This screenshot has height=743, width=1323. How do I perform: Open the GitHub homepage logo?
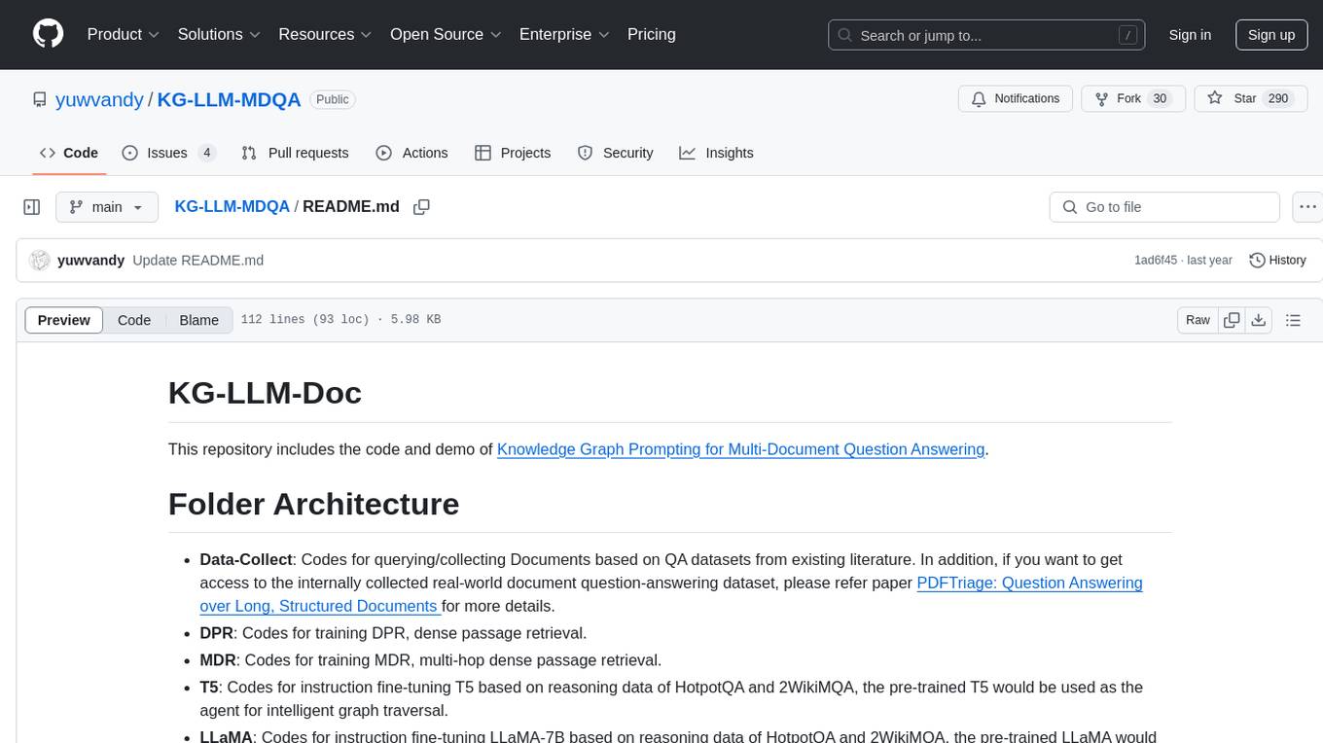48,34
